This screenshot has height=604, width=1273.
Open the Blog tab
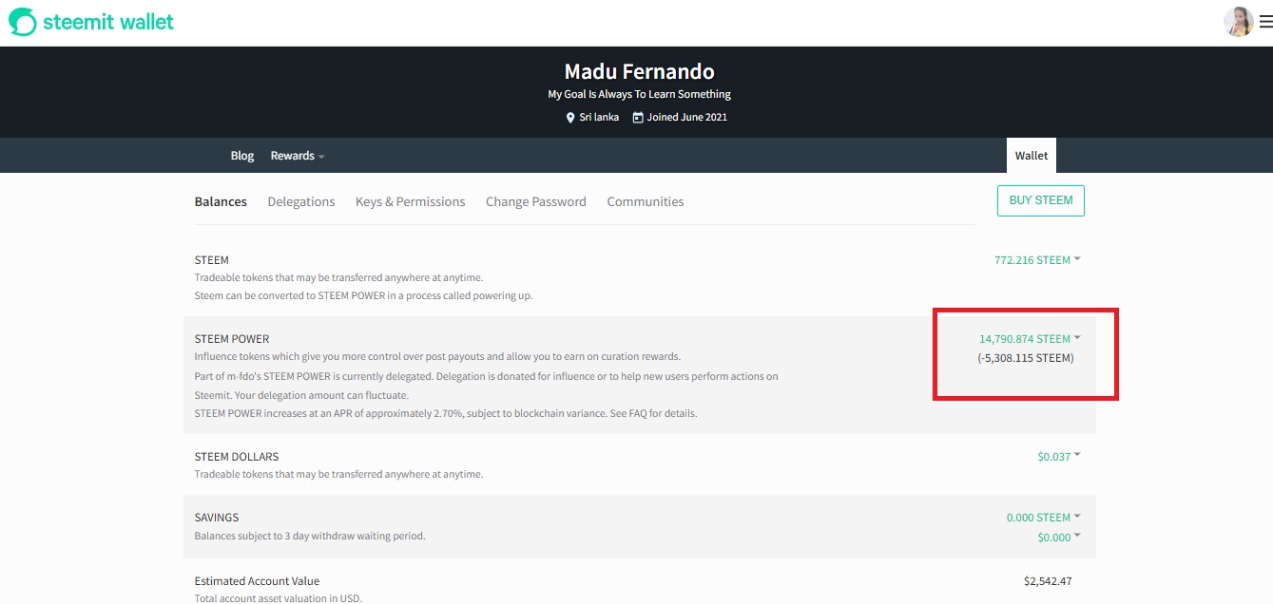[x=242, y=156]
